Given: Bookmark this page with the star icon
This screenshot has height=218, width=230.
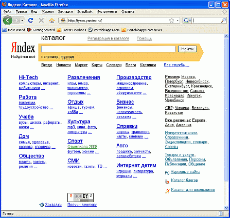Looking at the screenshot, I should click(x=171, y=21).
